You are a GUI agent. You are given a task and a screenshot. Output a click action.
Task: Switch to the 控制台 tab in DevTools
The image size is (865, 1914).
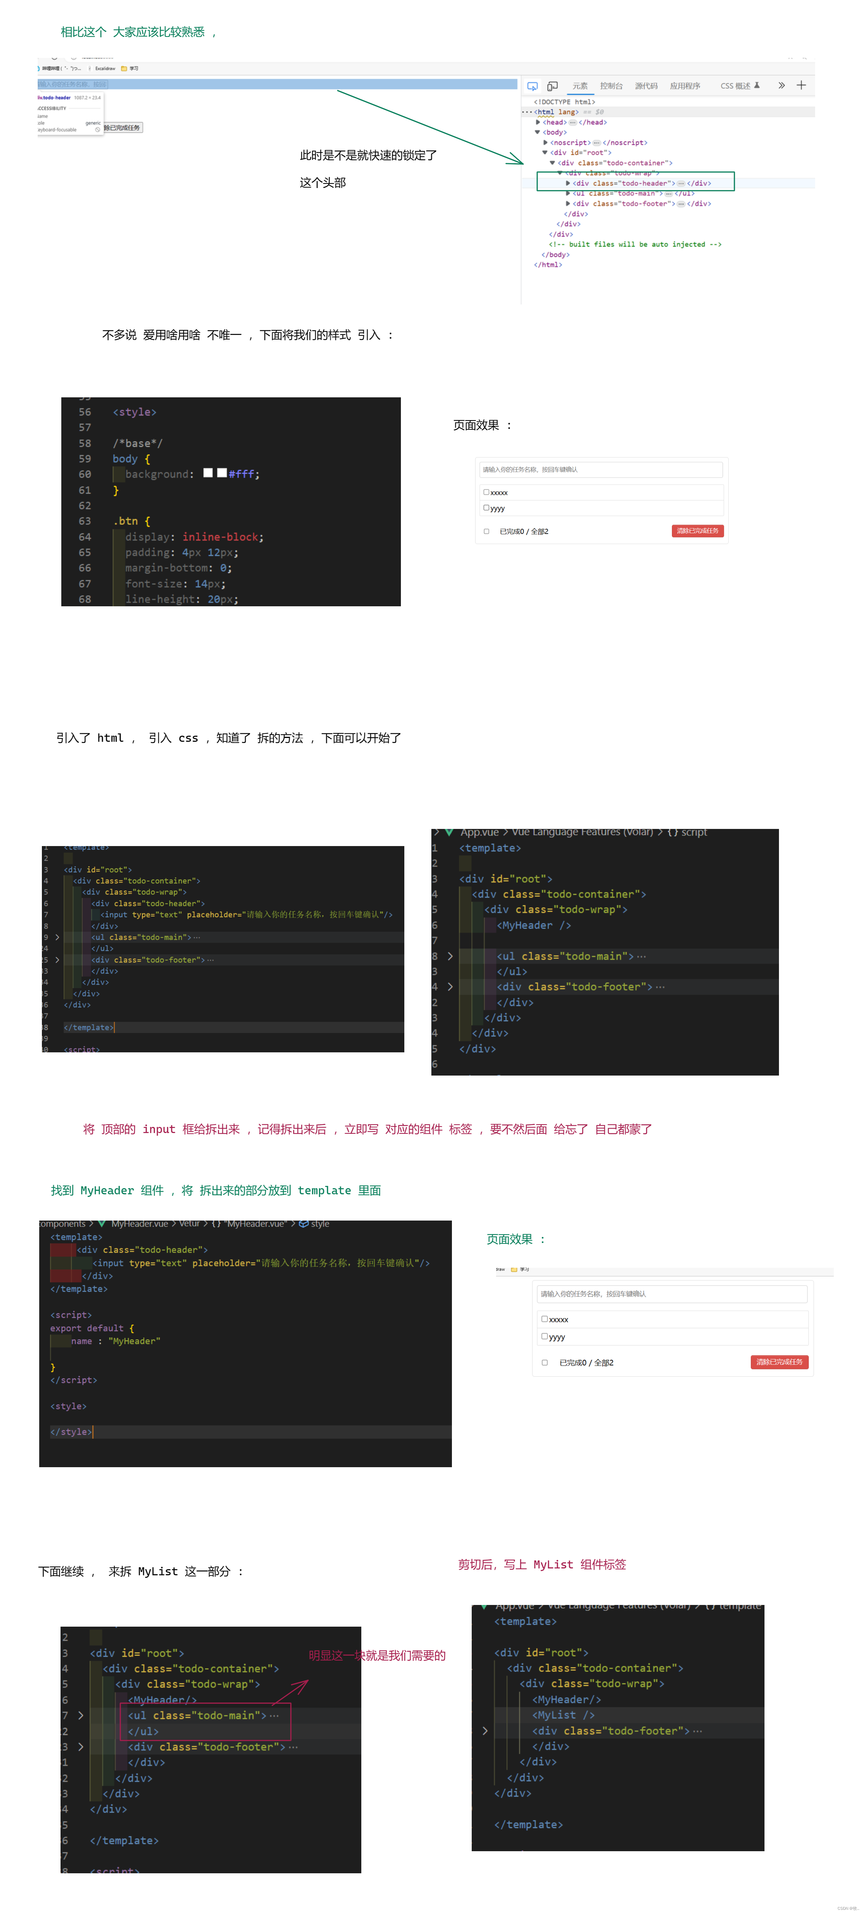(611, 86)
